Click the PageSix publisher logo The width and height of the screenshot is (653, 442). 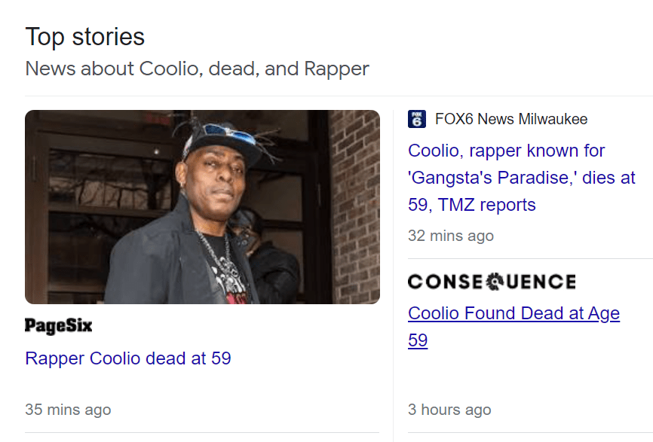click(x=59, y=325)
